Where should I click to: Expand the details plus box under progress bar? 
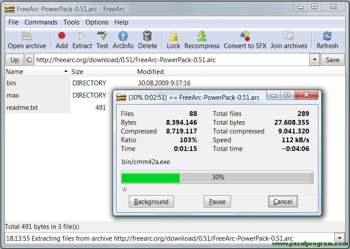click(125, 189)
